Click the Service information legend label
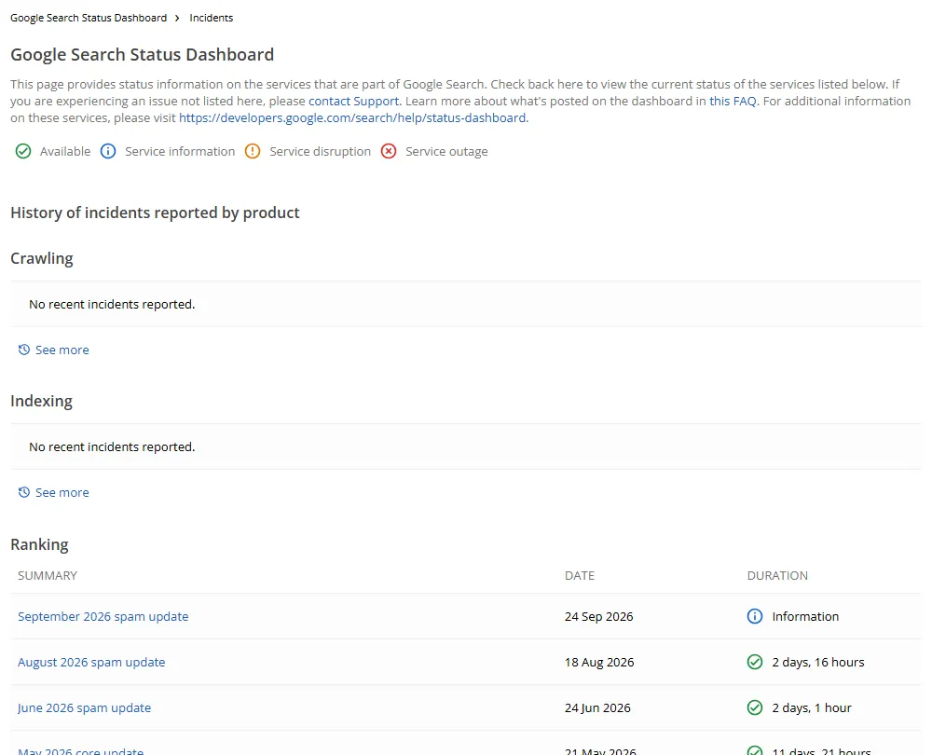 tap(180, 152)
